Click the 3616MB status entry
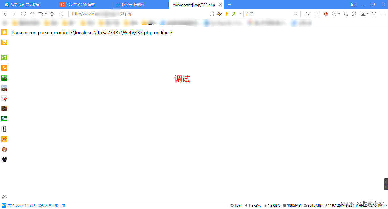 point(312,206)
